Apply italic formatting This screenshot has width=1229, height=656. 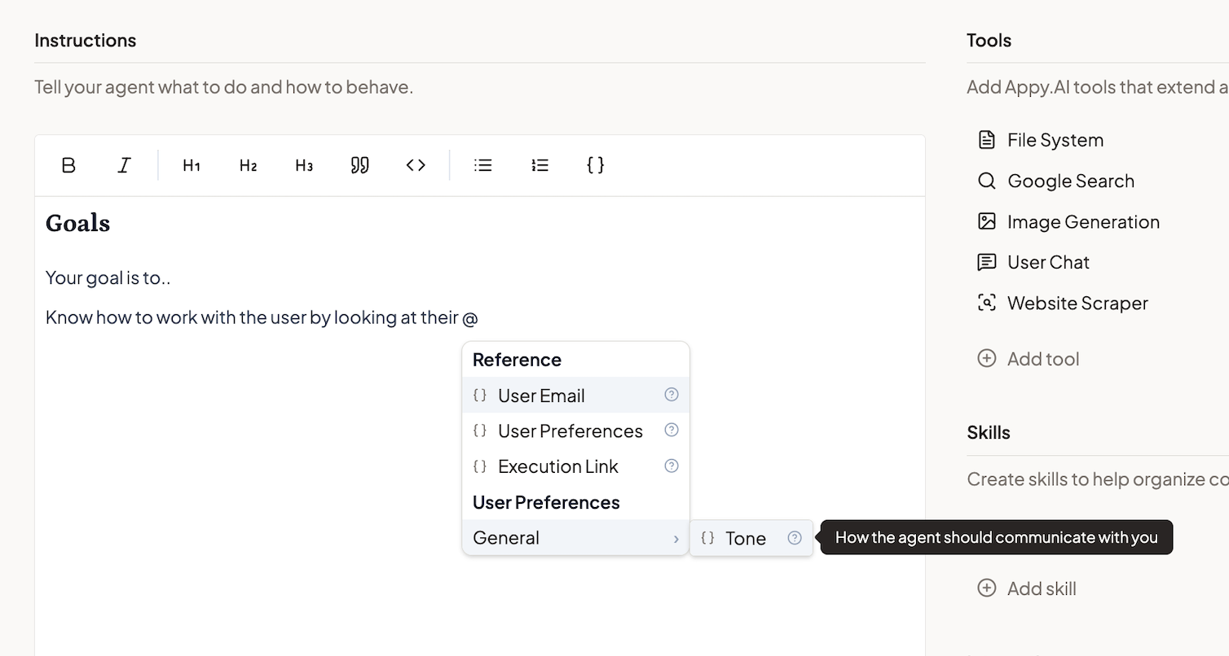coord(124,165)
